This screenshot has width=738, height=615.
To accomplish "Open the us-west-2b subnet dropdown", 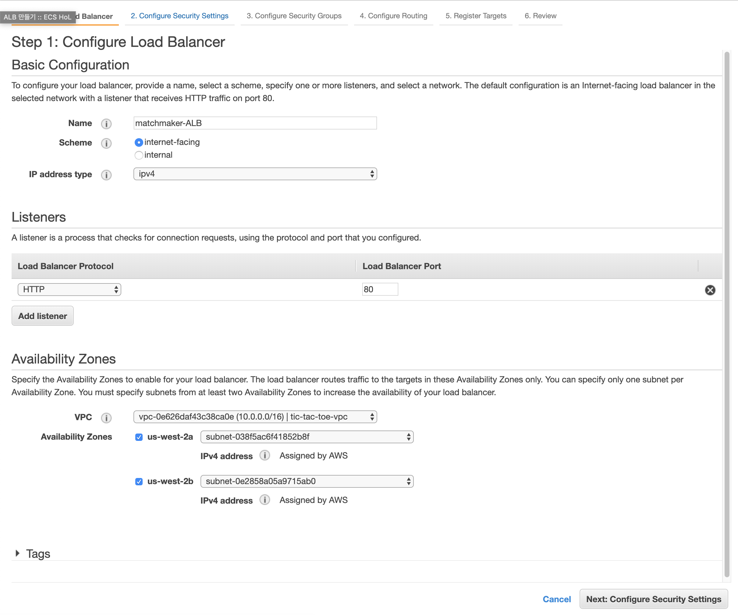I will [x=307, y=481].
